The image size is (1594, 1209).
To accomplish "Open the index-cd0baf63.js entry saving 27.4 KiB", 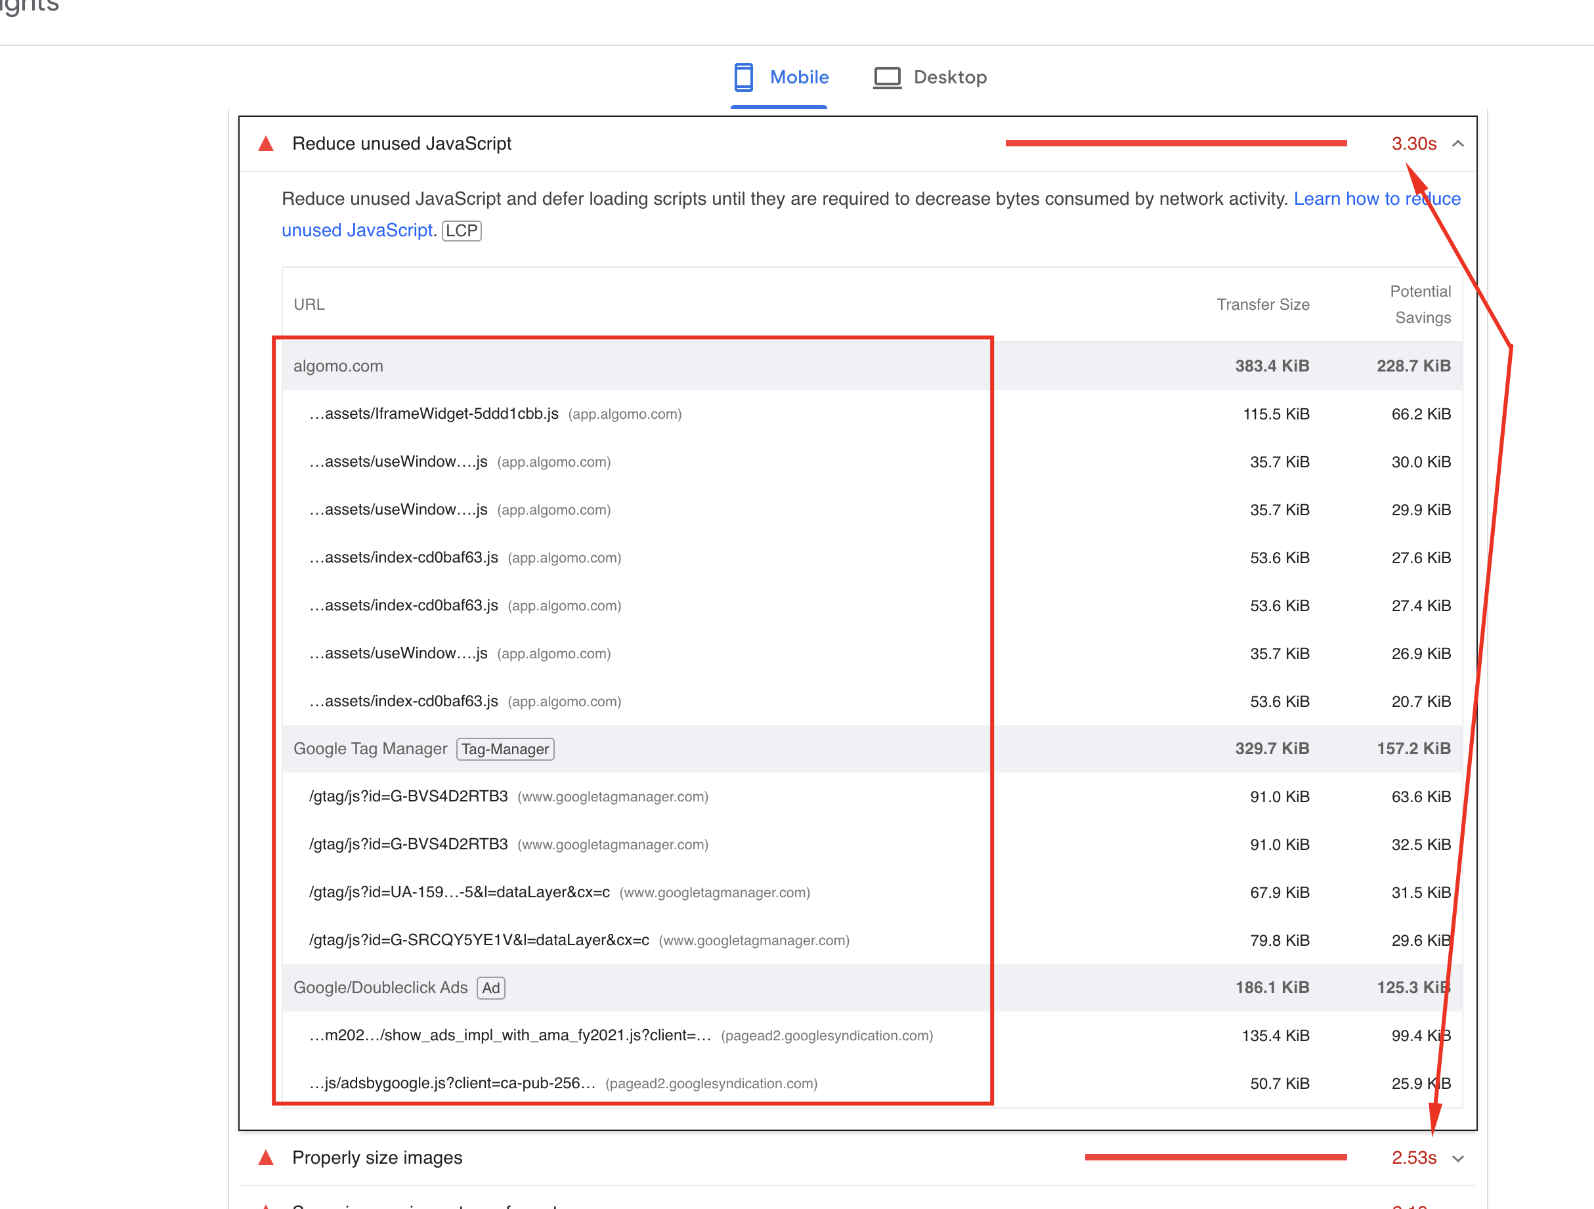I will click(404, 605).
